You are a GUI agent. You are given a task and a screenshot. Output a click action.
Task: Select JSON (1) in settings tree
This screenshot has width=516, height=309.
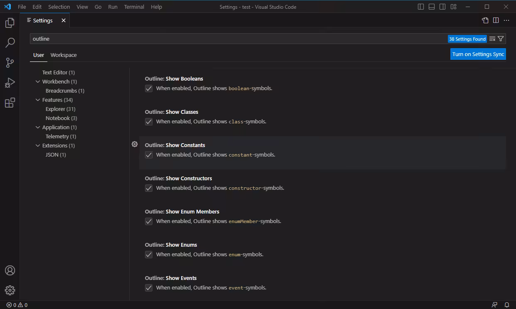pyautogui.click(x=56, y=154)
